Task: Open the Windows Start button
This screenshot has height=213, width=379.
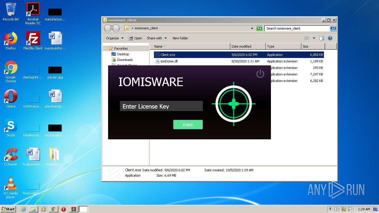Action: coord(8,209)
